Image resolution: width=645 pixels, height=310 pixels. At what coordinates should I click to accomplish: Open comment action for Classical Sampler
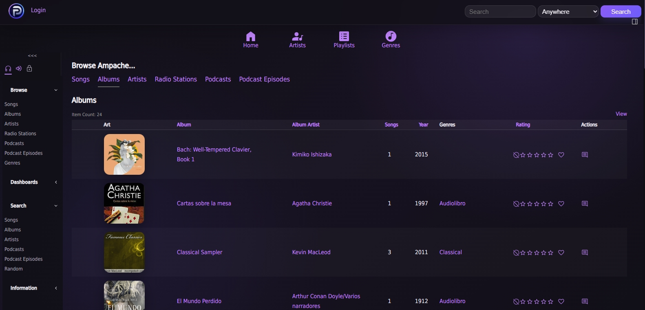[585, 253]
